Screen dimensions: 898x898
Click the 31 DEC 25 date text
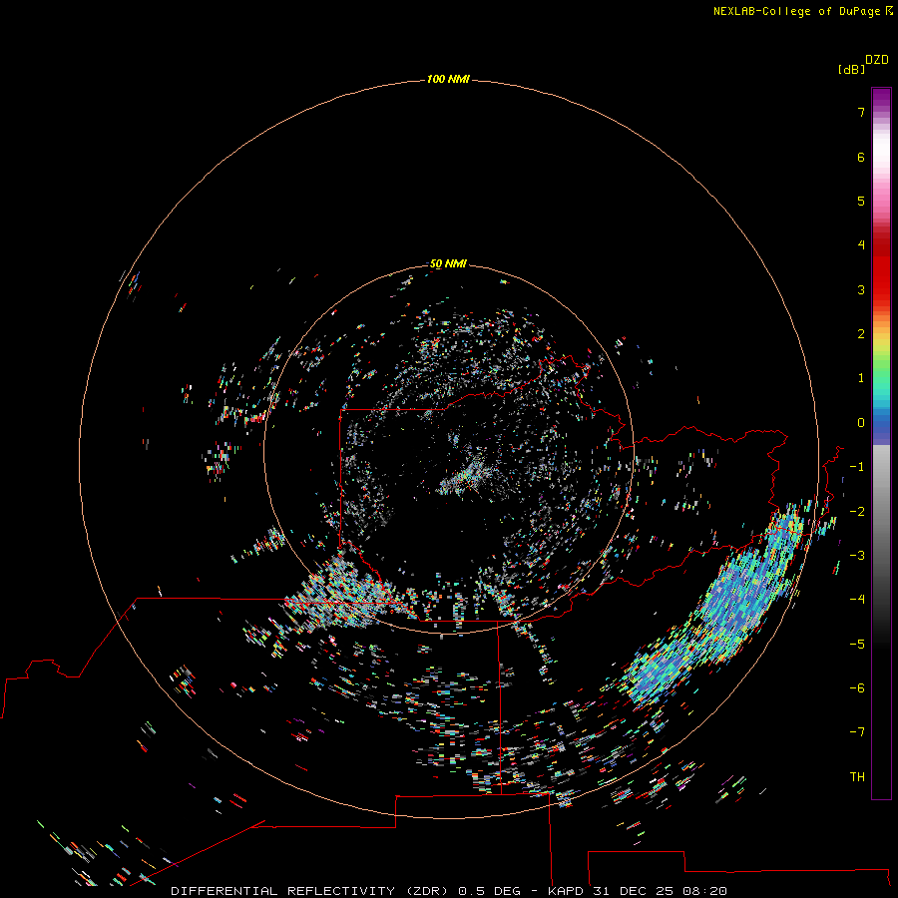(x=634, y=891)
